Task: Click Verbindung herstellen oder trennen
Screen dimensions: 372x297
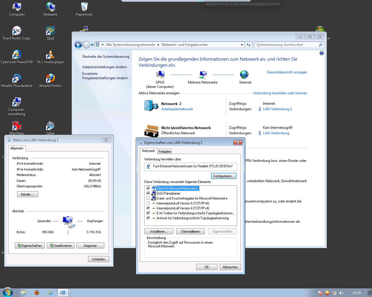Action: pos(280,93)
